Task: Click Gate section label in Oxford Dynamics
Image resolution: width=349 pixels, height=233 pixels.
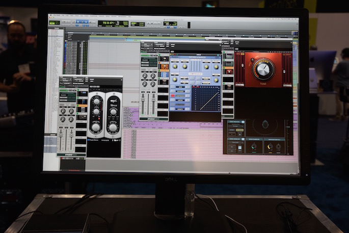Action: coord(180,87)
